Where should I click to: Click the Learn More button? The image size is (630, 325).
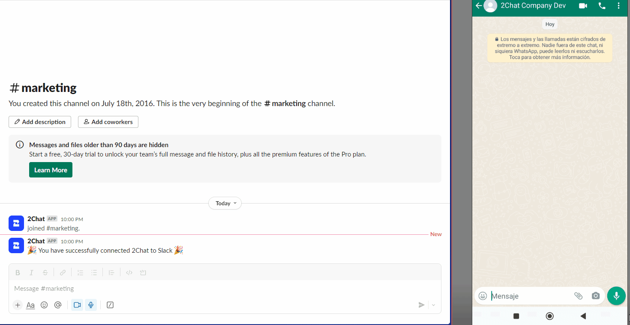pos(51,170)
